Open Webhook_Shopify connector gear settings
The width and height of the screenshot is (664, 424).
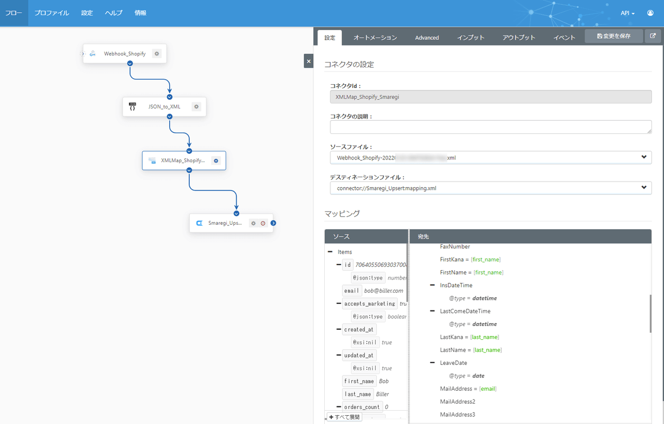pos(157,54)
